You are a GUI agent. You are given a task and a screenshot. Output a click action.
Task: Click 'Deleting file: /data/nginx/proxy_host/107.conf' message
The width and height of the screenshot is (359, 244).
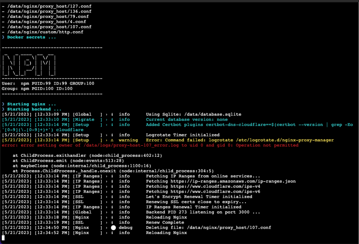tap(208, 228)
